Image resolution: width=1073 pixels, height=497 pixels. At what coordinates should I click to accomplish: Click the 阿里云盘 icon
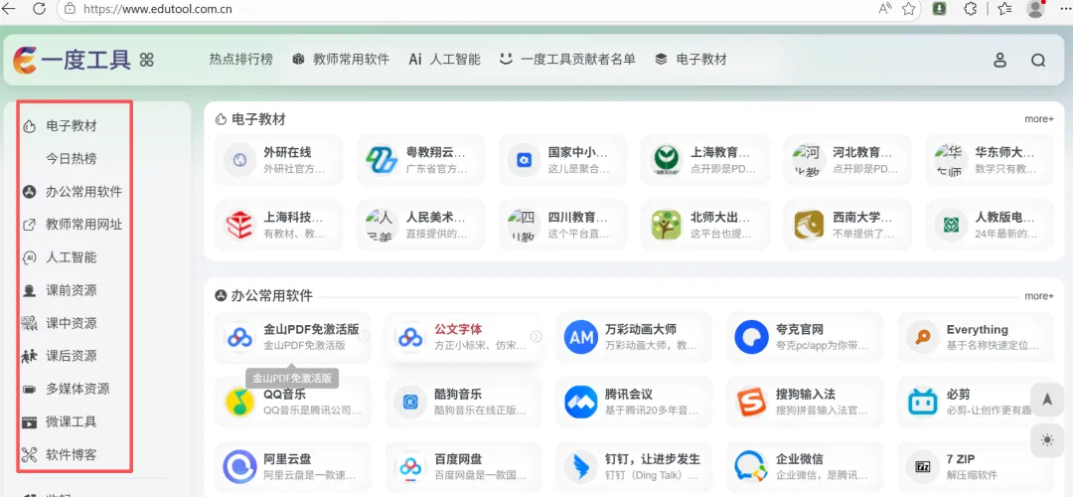click(x=240, y=467)
